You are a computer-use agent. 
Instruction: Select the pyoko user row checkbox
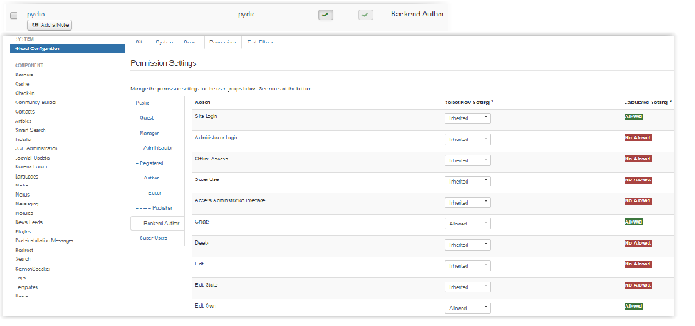(14, 16)
